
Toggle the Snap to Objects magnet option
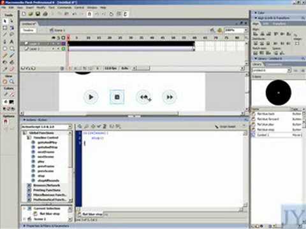5,121
